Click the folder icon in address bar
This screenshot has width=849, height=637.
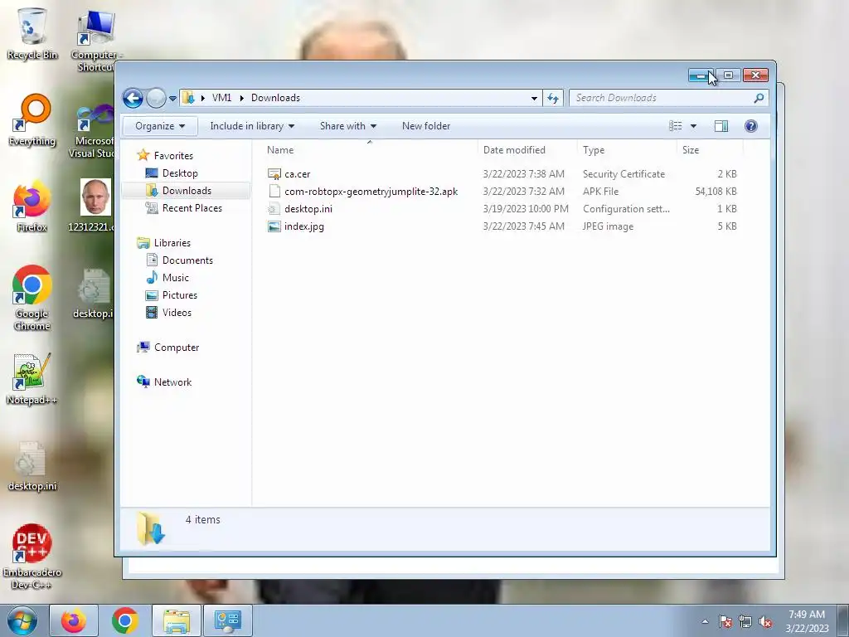click(x=188, y=98)
